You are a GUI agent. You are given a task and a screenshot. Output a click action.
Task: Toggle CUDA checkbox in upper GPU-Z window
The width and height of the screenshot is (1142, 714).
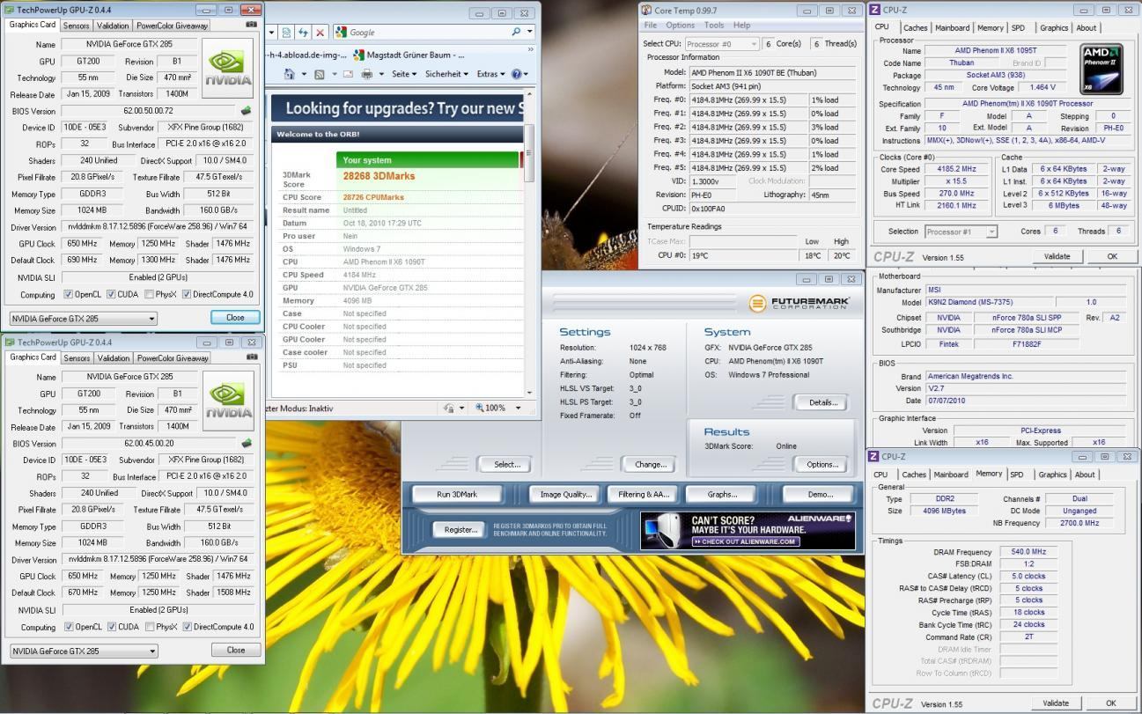pos(112,294)
